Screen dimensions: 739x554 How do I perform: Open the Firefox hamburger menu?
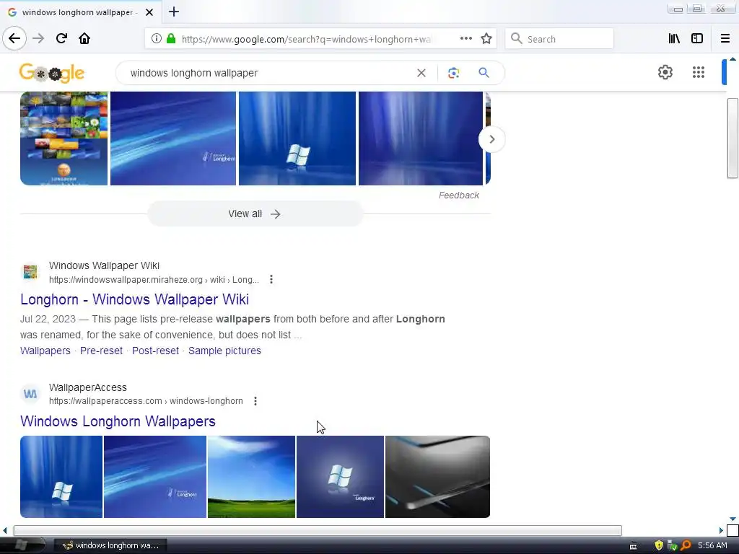click(x=725, y=39)
